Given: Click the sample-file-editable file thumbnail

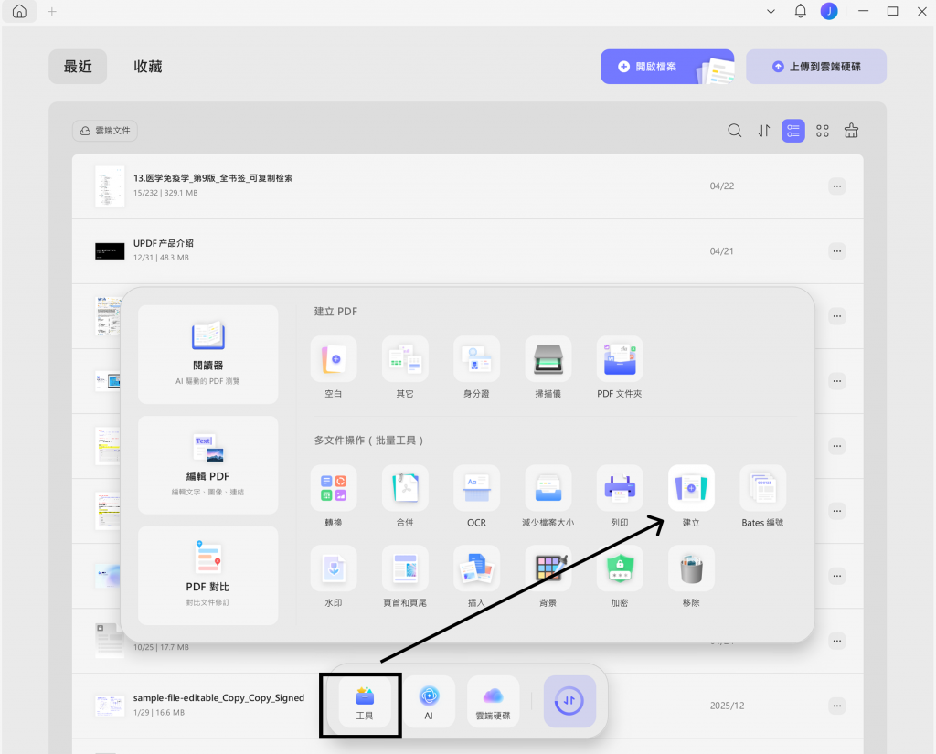Looking at the screenshot, I should tap(110, 706).
